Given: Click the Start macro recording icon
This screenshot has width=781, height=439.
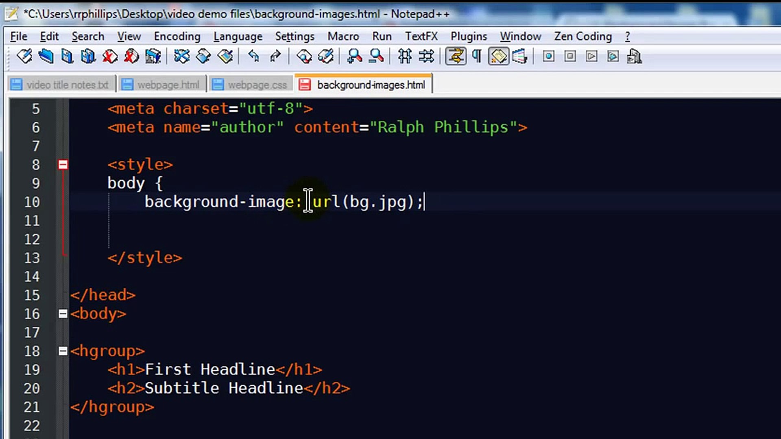Looking at the screenshot, I should 548,57.
